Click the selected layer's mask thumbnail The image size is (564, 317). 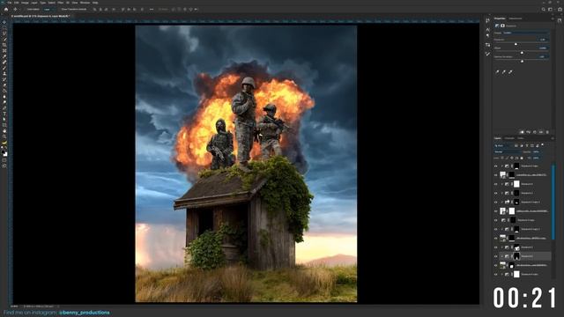point(516,256)
